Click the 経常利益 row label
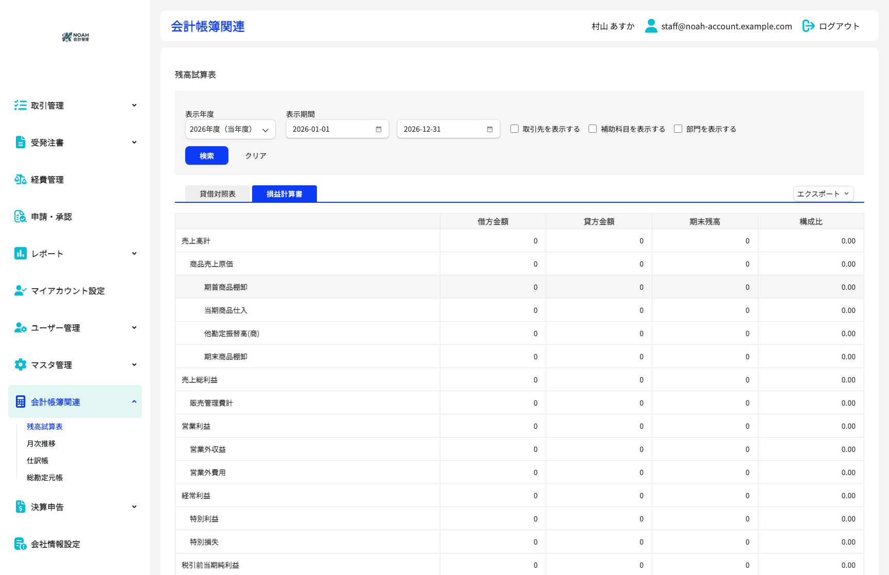Viewport: 889px width, 575px height. (196, 496)
